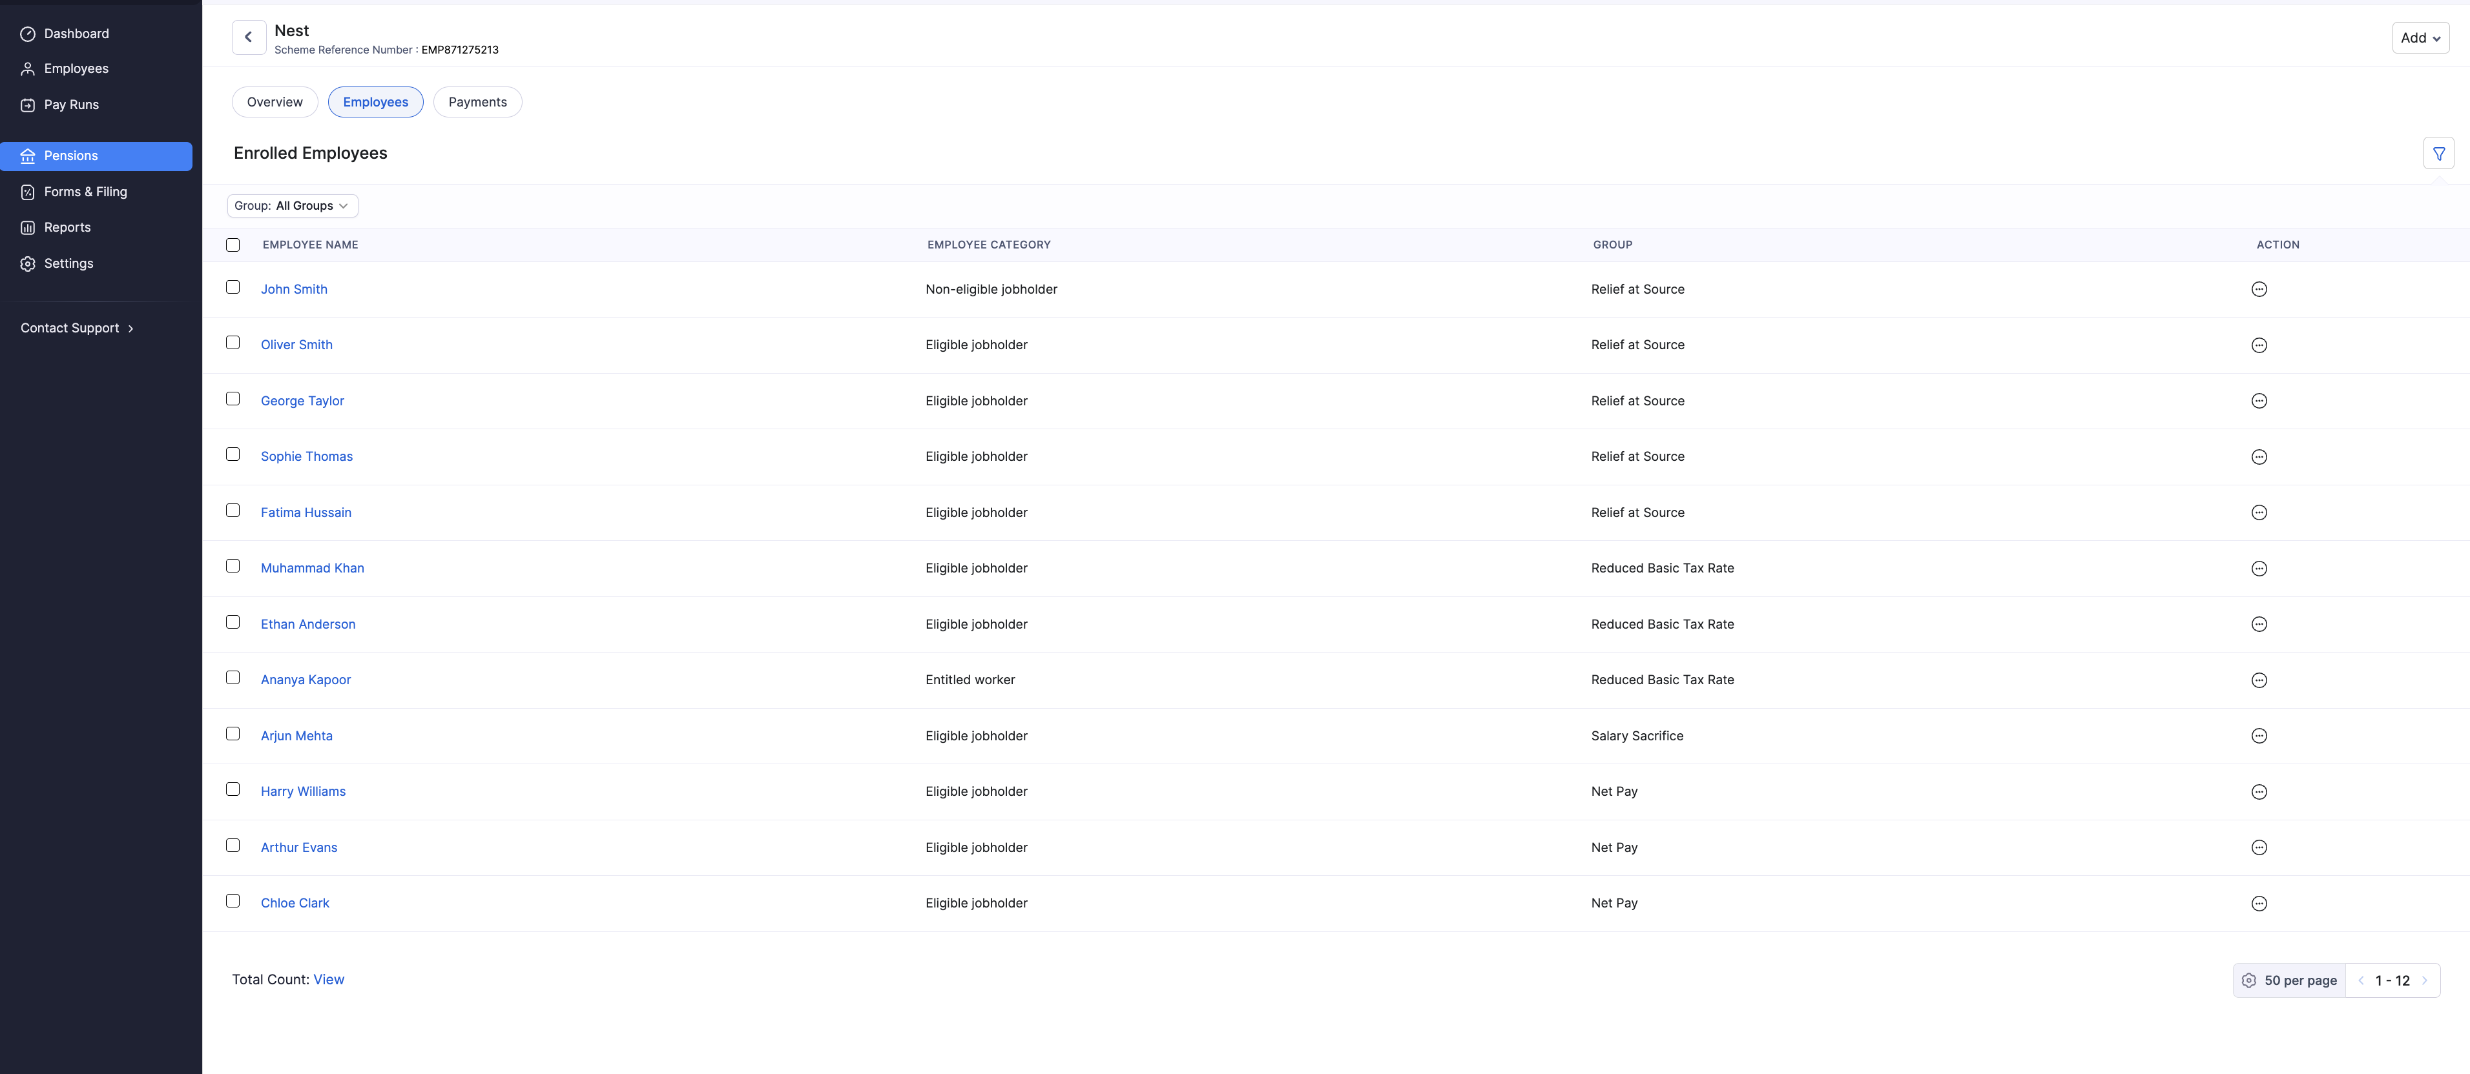Open action menu for Ethan Anderson
Image resolution: width=2470 pixels, height=1074 pixels.
2259,625
